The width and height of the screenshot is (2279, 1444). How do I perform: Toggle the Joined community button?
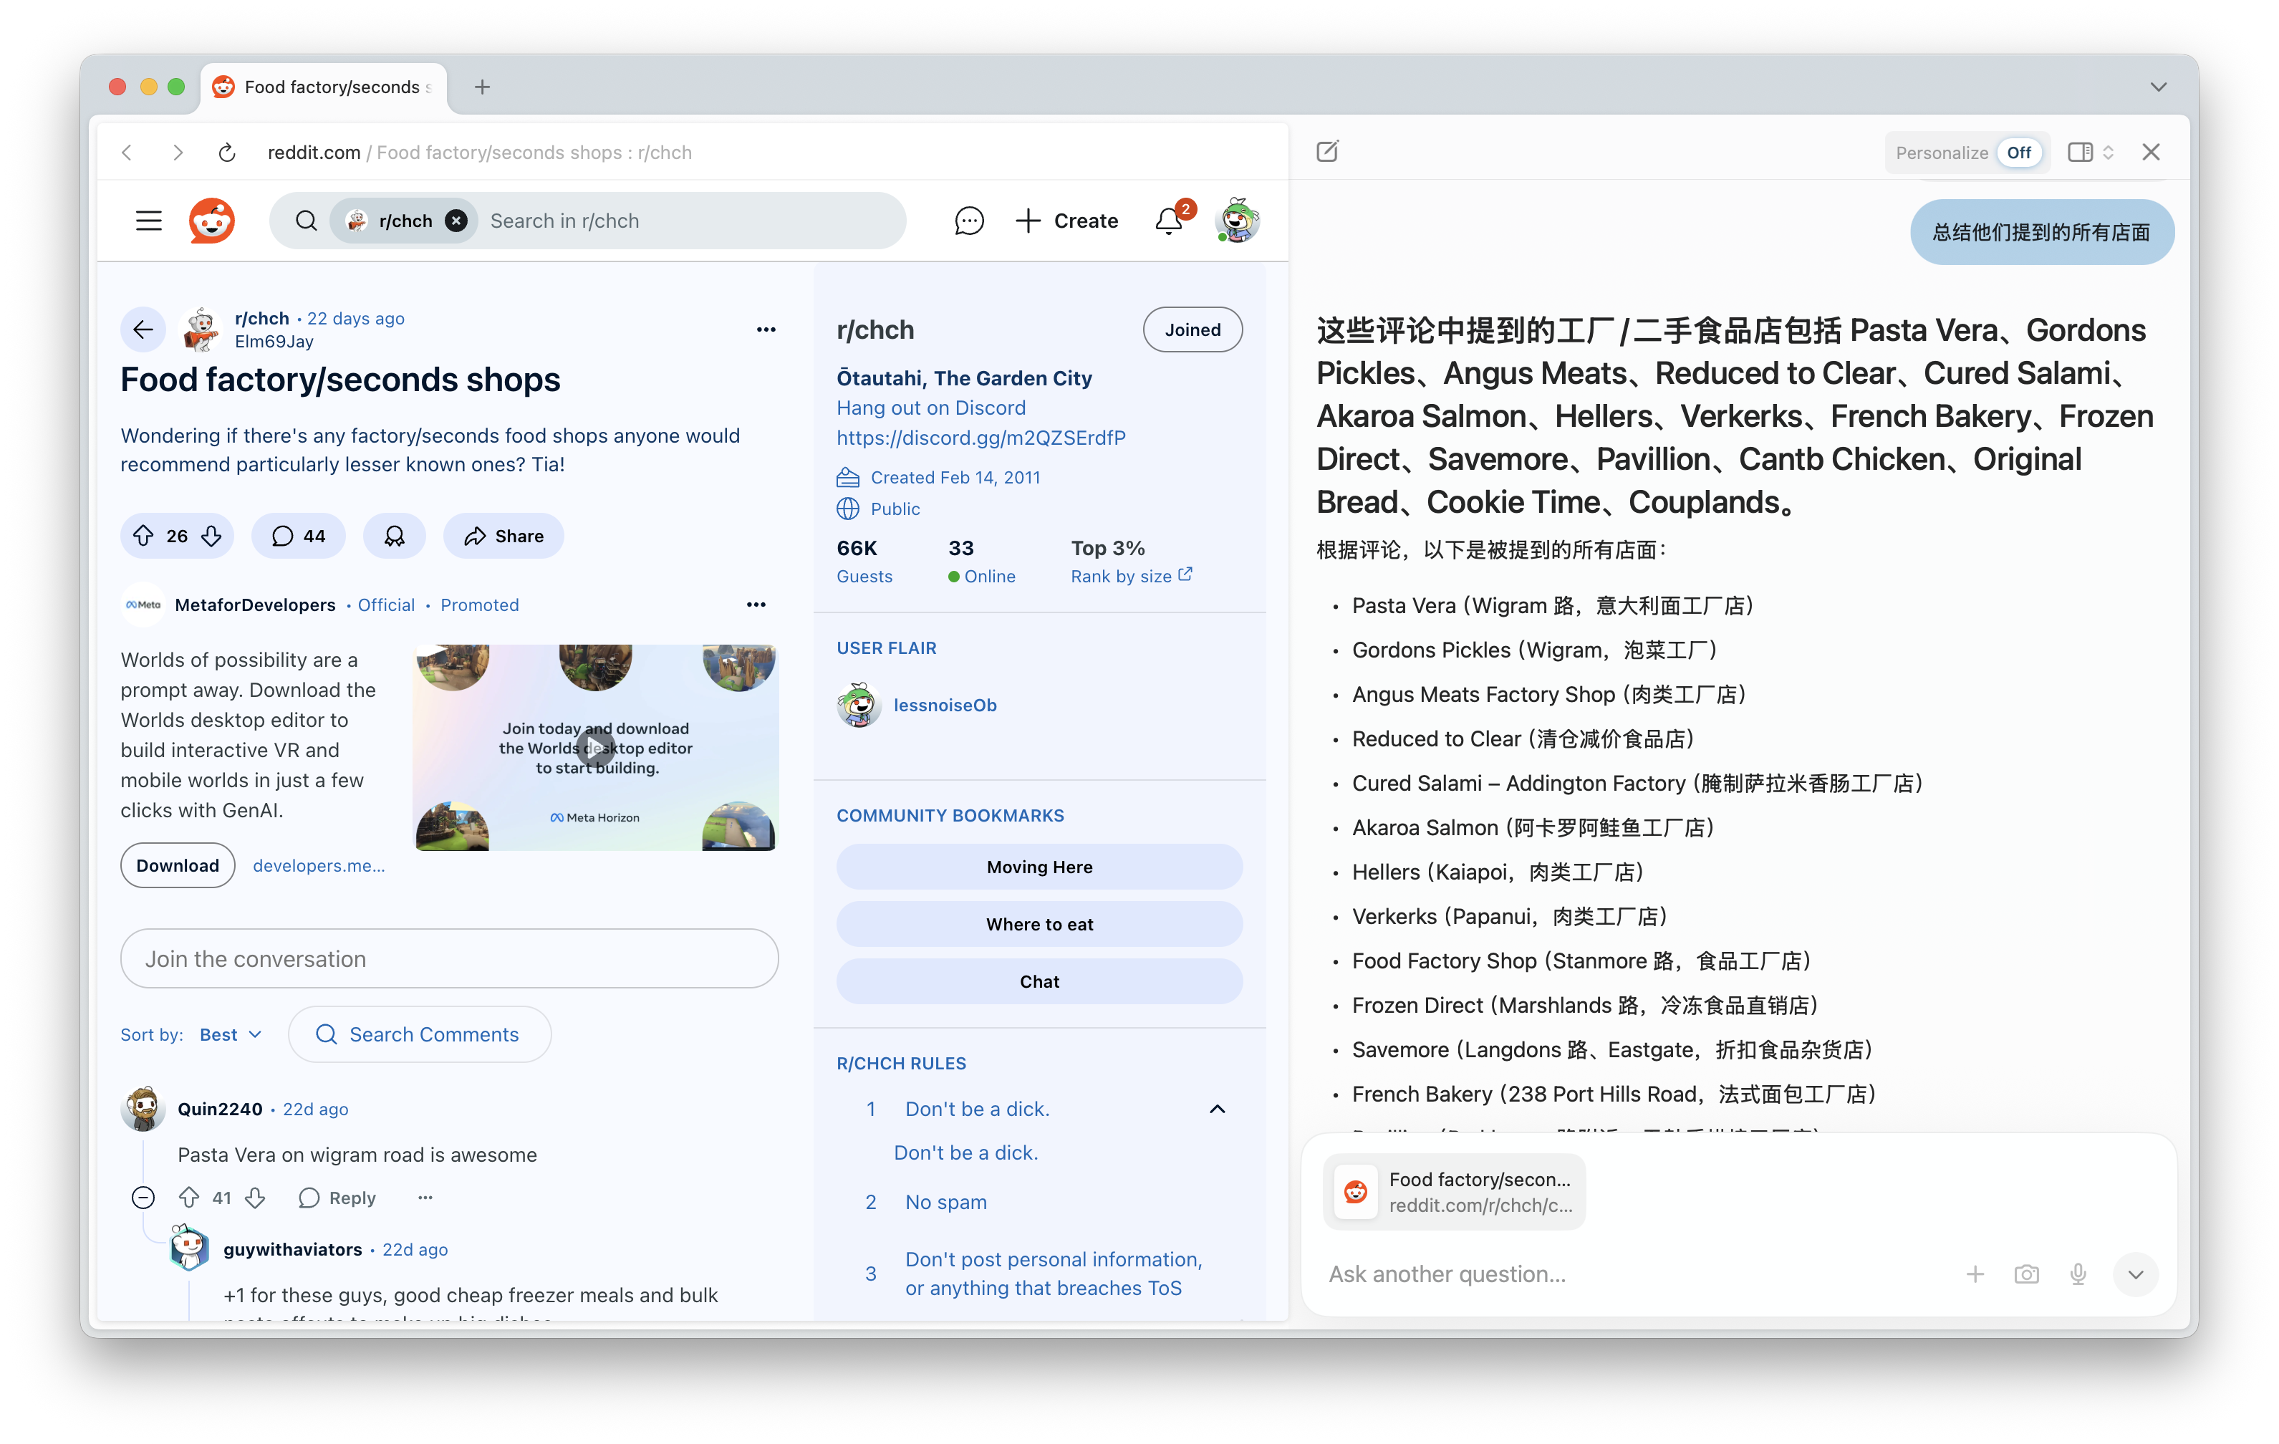1192,329
